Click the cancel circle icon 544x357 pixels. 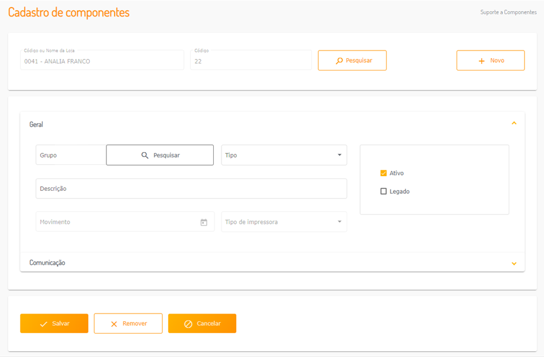pyautogui.click(x=188, y=324)
